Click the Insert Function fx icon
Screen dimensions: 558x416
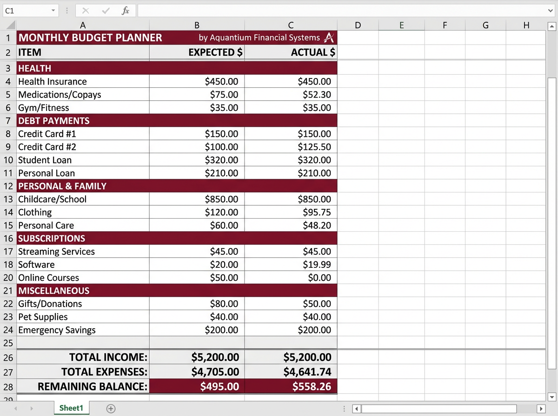pyautogui.click(x=126, y=10)
